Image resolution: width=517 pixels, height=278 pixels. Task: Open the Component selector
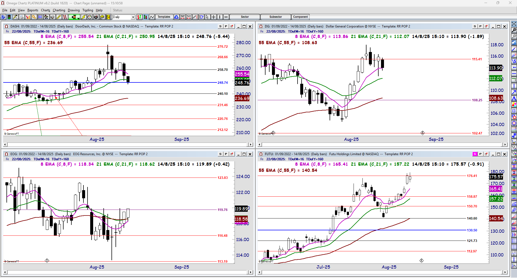click(x=301, y=17)
